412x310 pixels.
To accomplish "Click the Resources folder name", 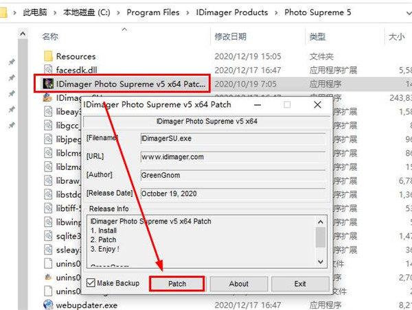I will click(x=76, y=56).
